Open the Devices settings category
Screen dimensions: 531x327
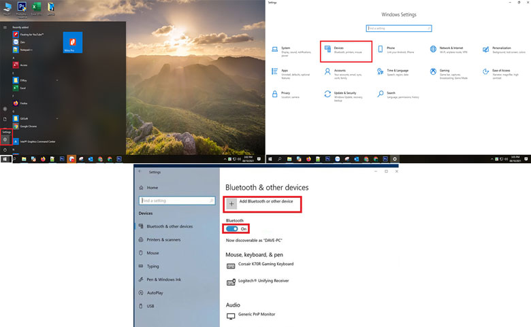(347, 51)
